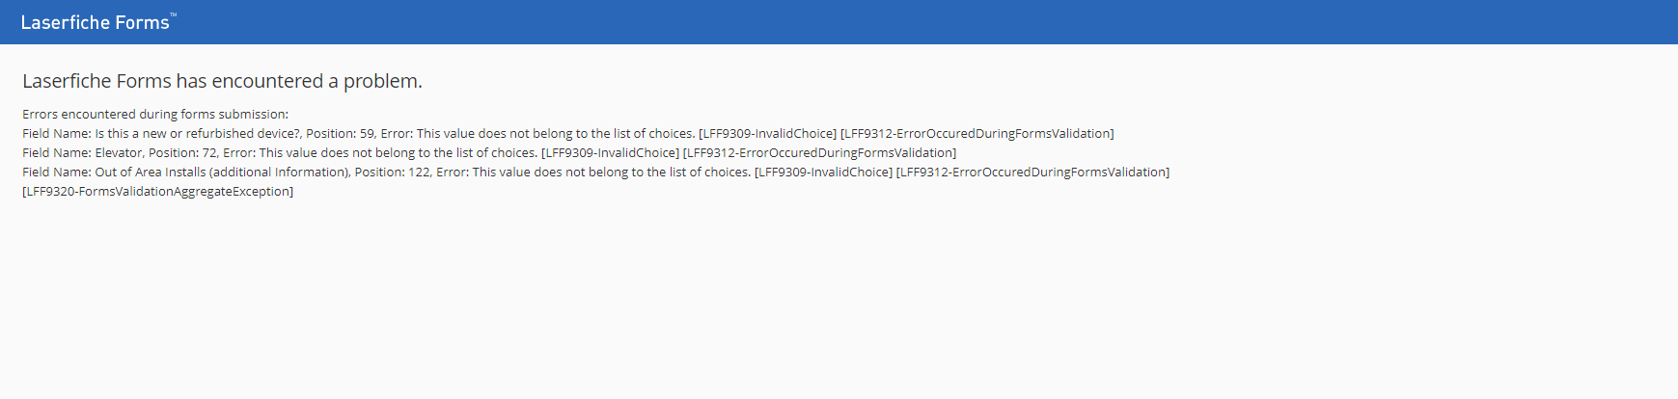Screen dimensions: 1678x399
Task: Click the 'Position: 122' text
Action: pos(392,172)
